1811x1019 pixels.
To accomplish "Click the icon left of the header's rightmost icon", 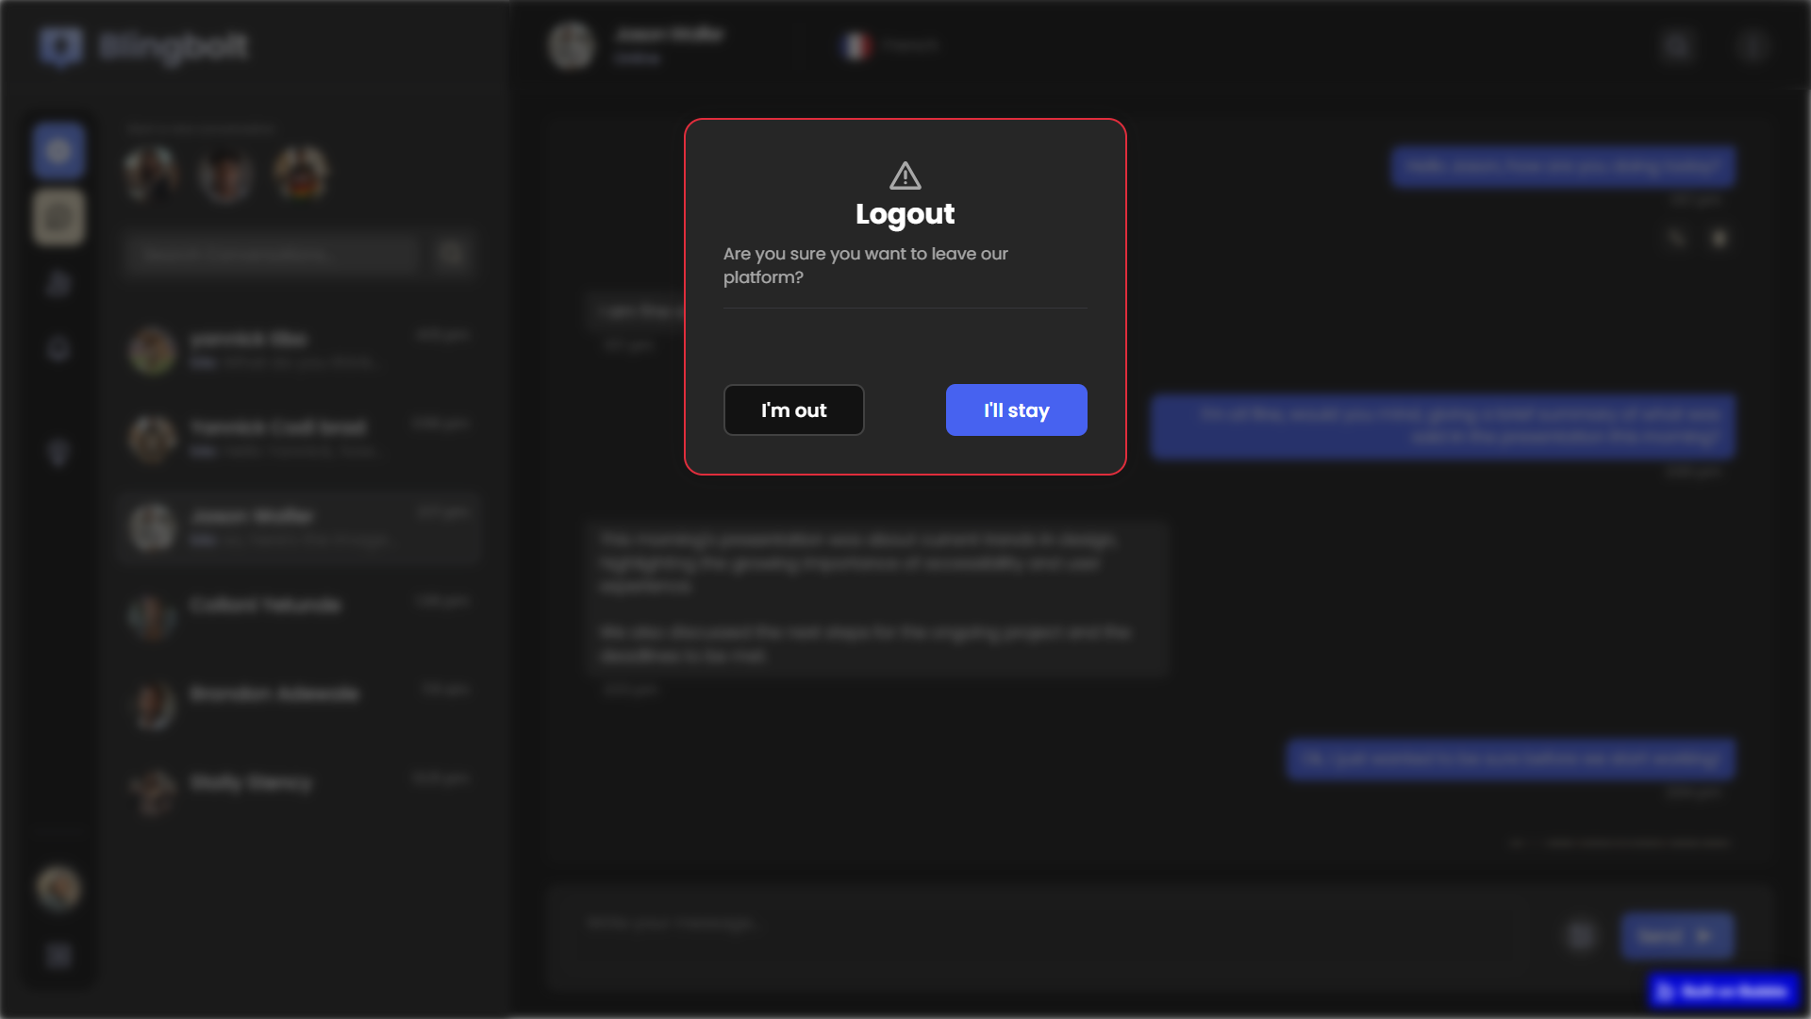I will pos(1676,46).
